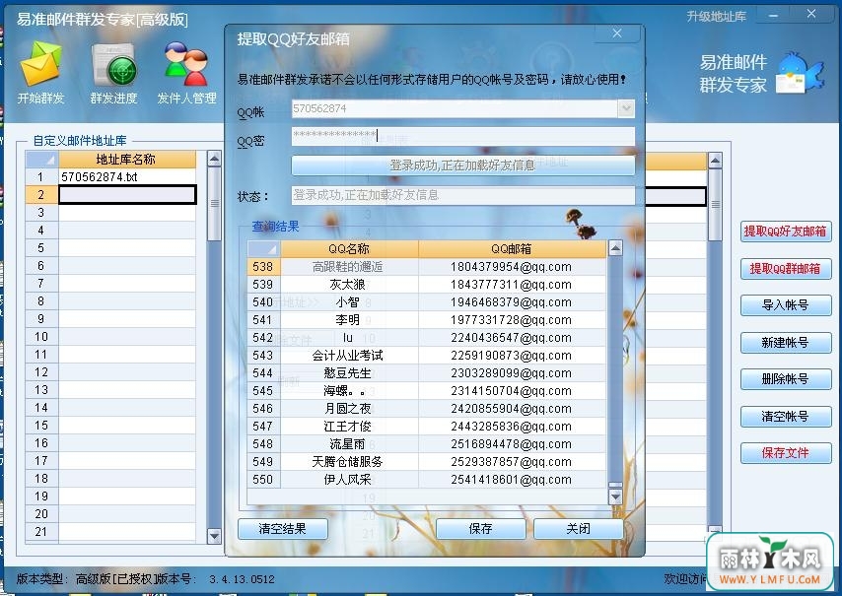Click 提取QQ群邮箱 button
Viewport: 842px width, 596px height.
[x=786, y=269]
